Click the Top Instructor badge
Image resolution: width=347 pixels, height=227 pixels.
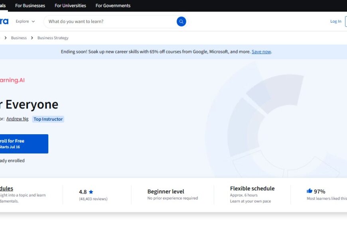48,119
